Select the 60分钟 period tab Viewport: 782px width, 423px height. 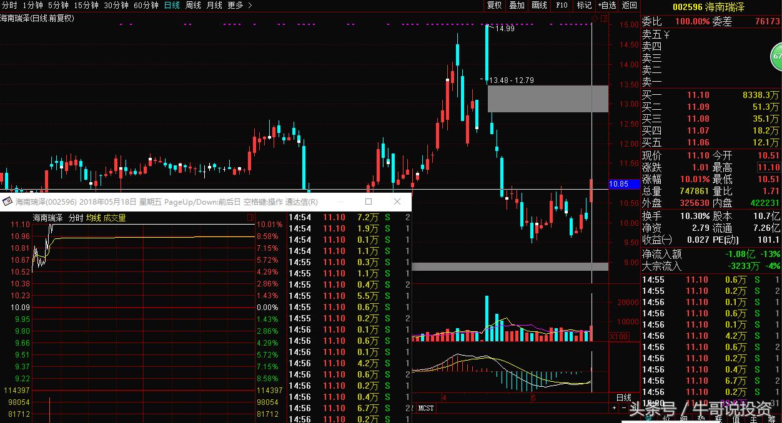point(146,5)
